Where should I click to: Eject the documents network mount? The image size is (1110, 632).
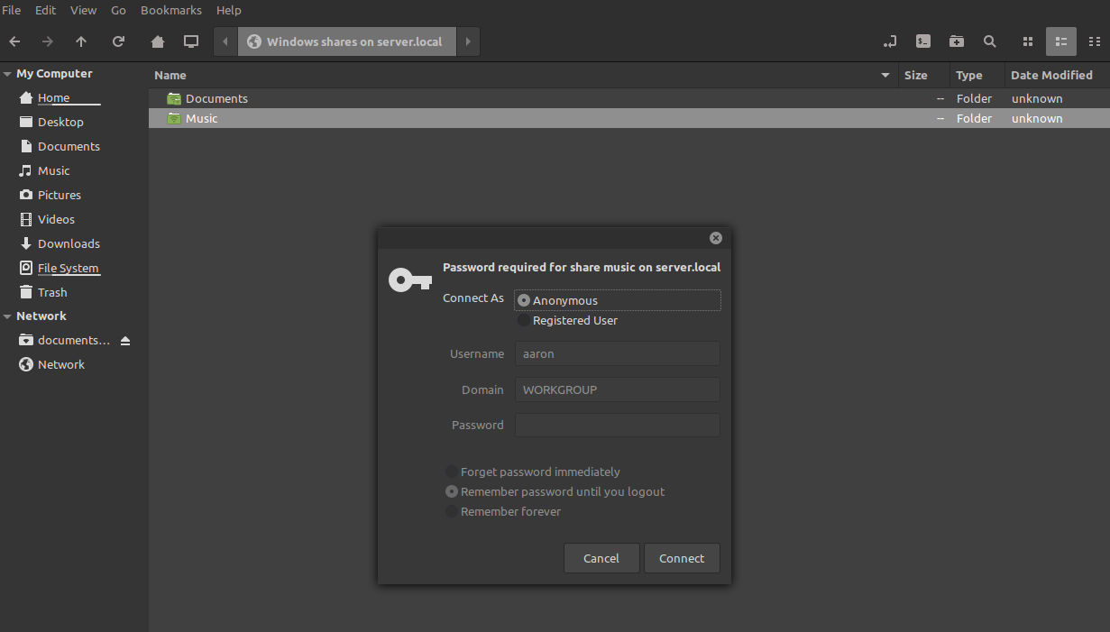(x=125, y=341)
